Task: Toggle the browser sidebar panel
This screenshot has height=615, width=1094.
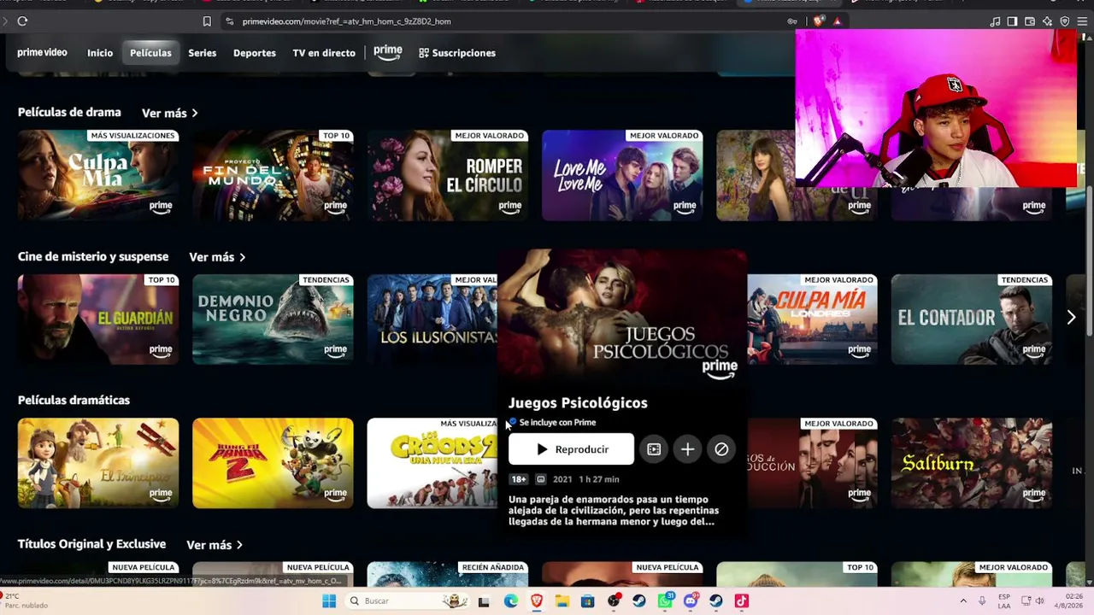Action: pyautogui.click(x=1012, y=21)
